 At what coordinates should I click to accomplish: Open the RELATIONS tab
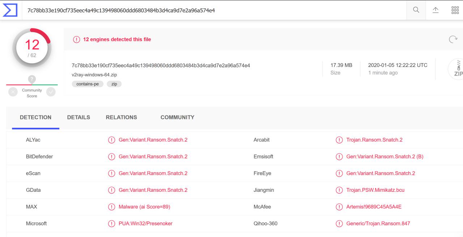pos(122,117)
